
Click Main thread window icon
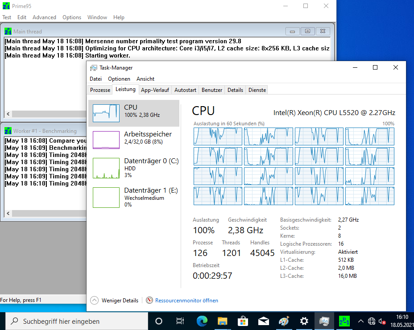pos(8,31)
